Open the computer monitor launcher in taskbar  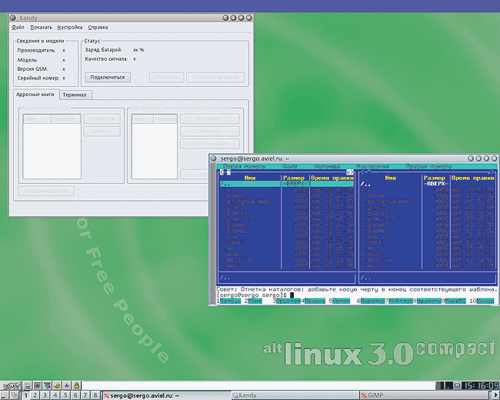click(x=28, y=385)
